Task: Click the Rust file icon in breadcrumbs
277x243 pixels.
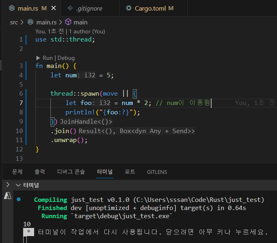Action: (31, 22)
